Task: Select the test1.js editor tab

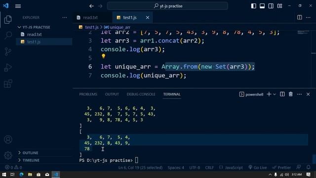Action: [130, 18]
